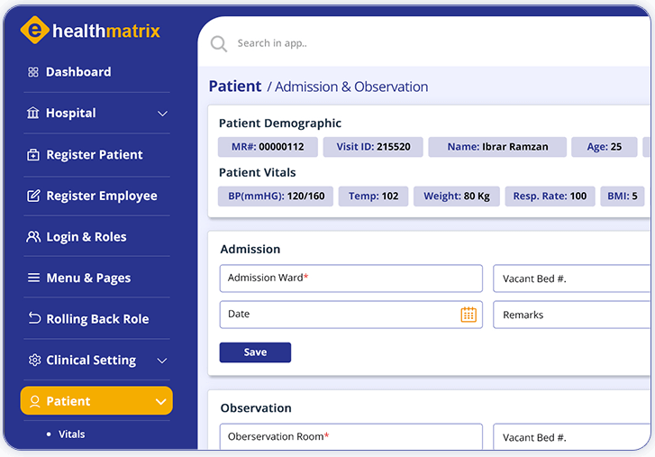
Task: Click the Login & Roles users icon
Action: click(x=33, y=237)
